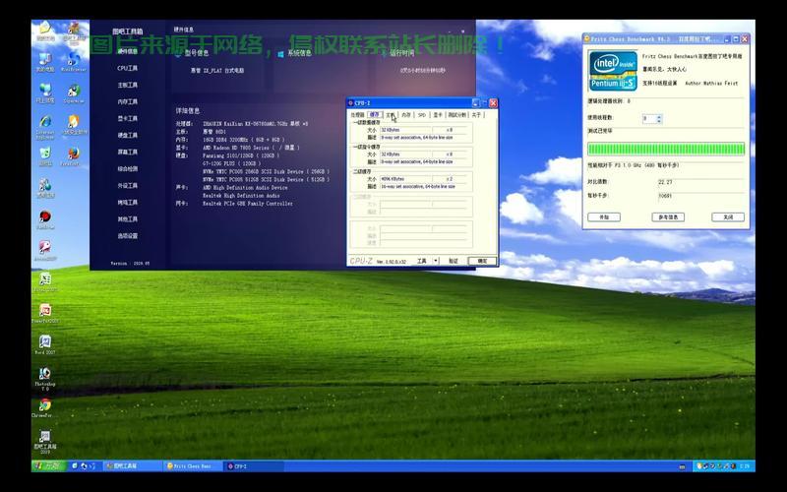
Task: Select CPU工具 in the toolbox sidebar
Action: [x=127, y=68]
